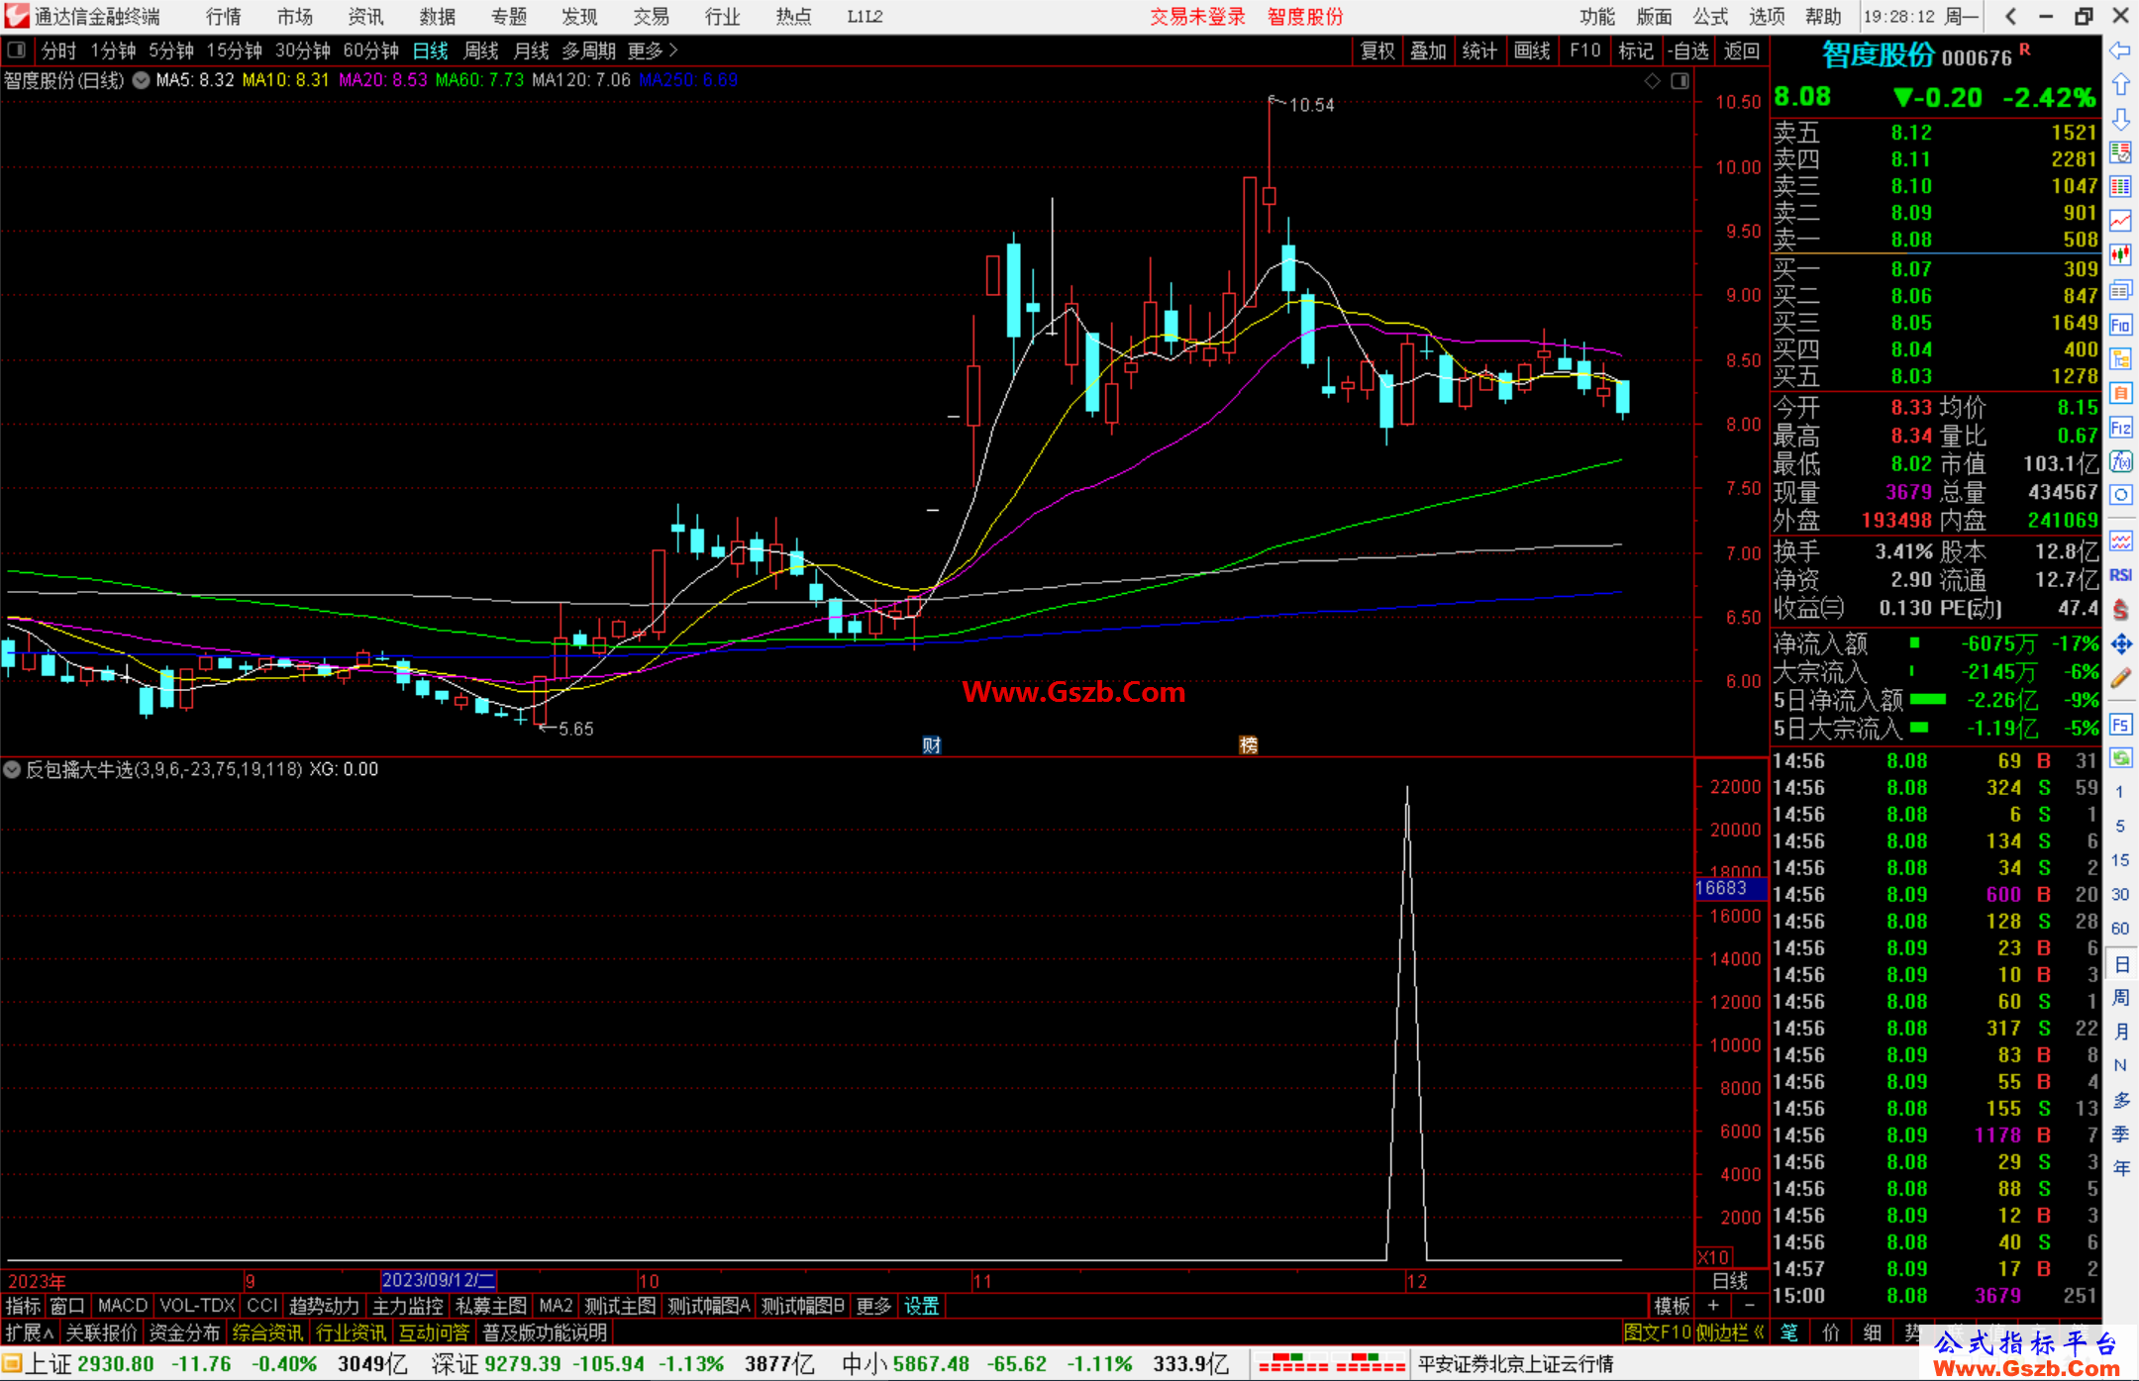Screen dimensions: 2139x1381
Task: Open the 市场 menu
Action: tap(294, 17)
